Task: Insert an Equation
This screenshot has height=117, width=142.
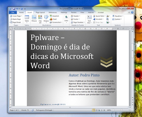Action: [x=118, y=16]
